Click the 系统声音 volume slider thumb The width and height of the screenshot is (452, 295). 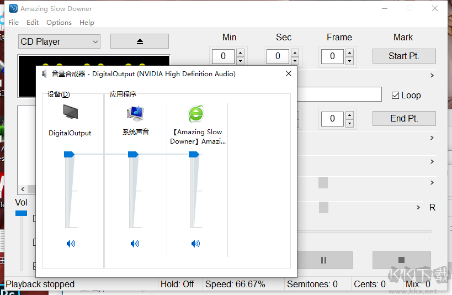click(133, 155)
